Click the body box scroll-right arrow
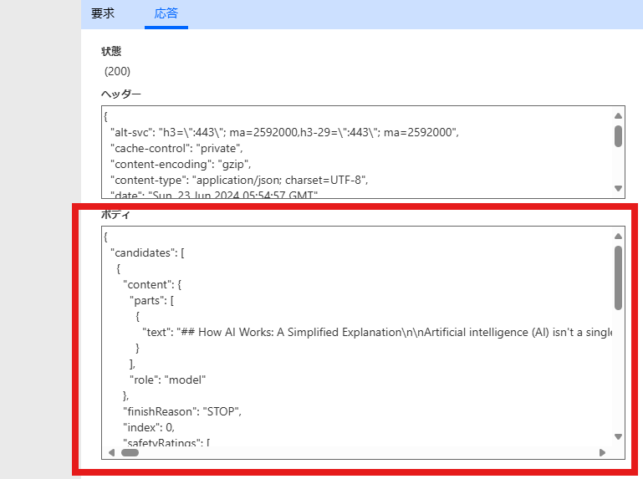Screen dimensions: 643x479 pos(602,453)
